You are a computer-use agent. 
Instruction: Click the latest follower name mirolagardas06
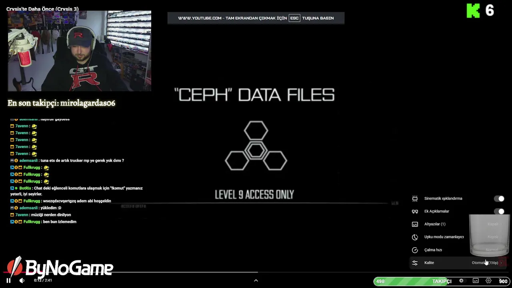(88, 103)
